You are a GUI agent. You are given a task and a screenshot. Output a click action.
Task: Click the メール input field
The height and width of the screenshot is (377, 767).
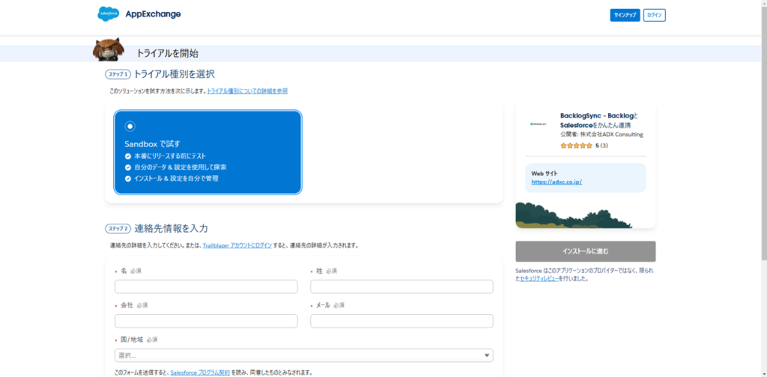coord(401,321)
